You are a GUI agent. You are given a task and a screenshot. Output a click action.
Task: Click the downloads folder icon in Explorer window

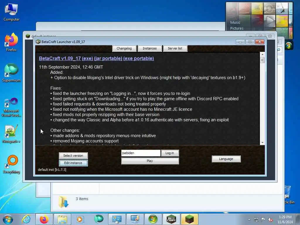(63, 202)
